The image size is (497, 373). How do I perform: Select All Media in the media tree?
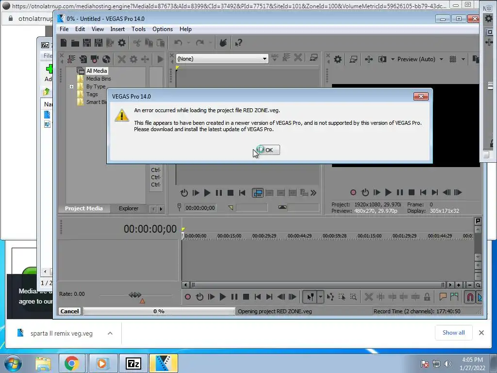pyautogui.click(x=97, y=71)
